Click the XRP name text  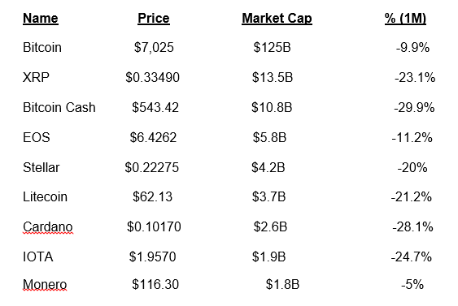[36, 78]
